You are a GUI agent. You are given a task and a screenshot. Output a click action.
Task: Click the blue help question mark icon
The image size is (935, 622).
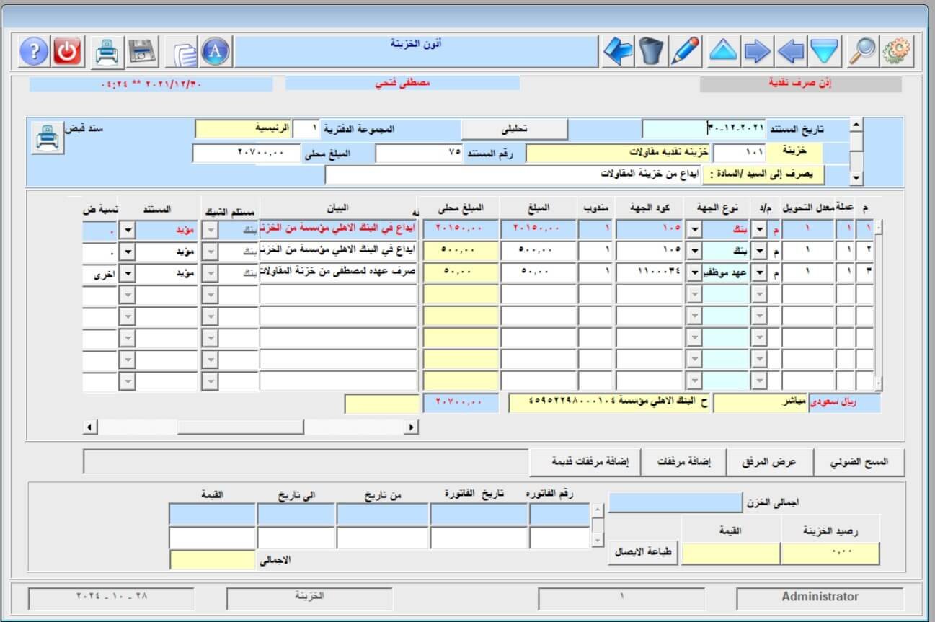(33, 51)
